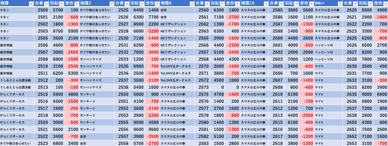Select 差枚 value 6600 in row 2635
Viewport: 388px width, 146px height.
tap(381, 94)
